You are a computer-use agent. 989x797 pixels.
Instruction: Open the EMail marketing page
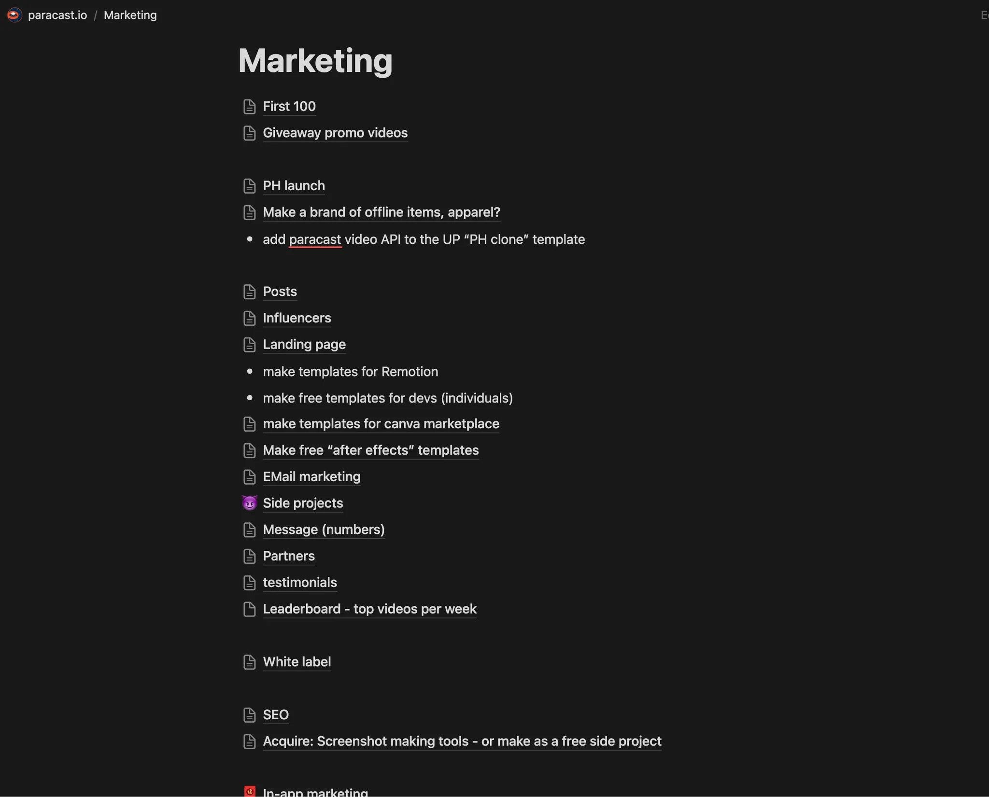pos(311,476)
